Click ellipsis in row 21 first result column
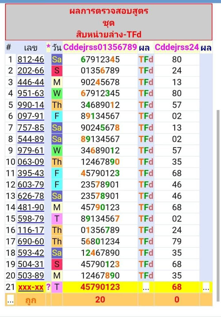Image resolution: width=221 pixels, height=317 pixels. 146,287
